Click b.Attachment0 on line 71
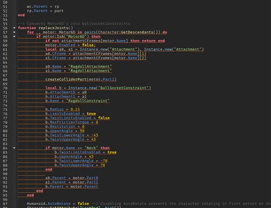This screenshot has height=208, width=271. coord(60,92)
